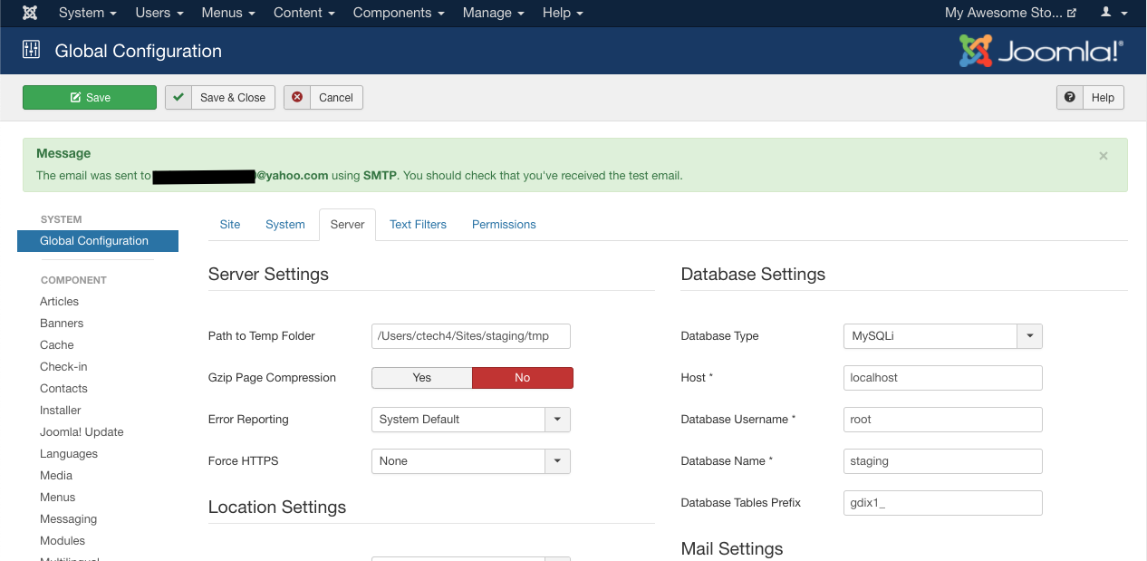The height and width of the screenshot is (561, 1147).
Task: Click the Help question-mark icon
Action: pos(1070,98)
